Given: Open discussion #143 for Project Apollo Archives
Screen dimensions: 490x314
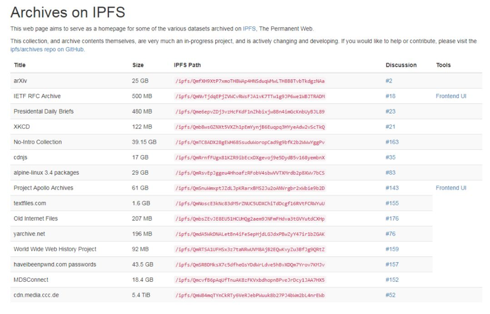Looking at the screenshot, I should click(392, 188).
